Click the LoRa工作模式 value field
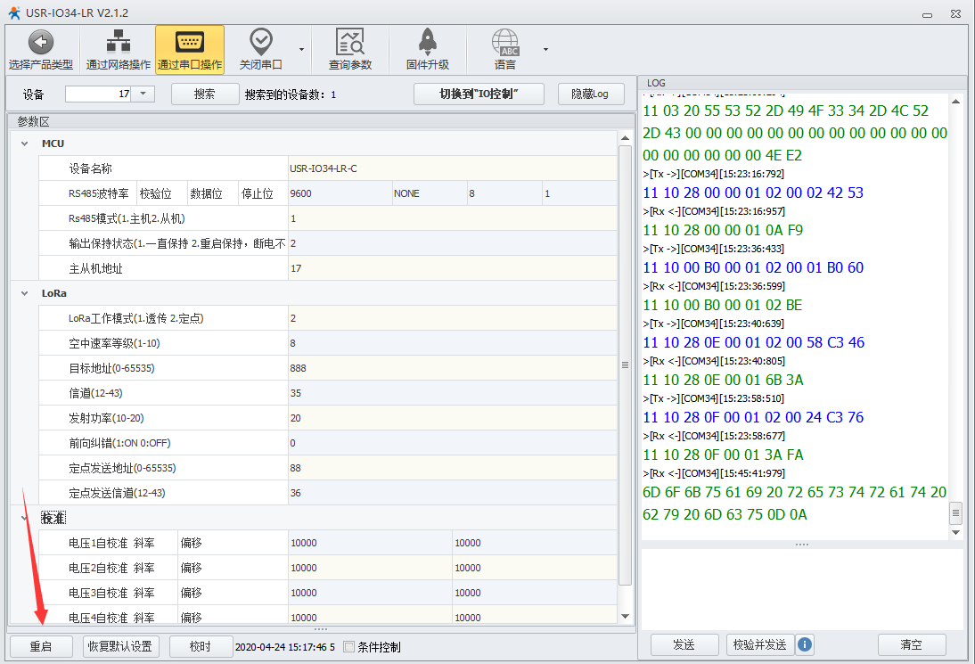This screenshot has height=664, width=975. 453,318
